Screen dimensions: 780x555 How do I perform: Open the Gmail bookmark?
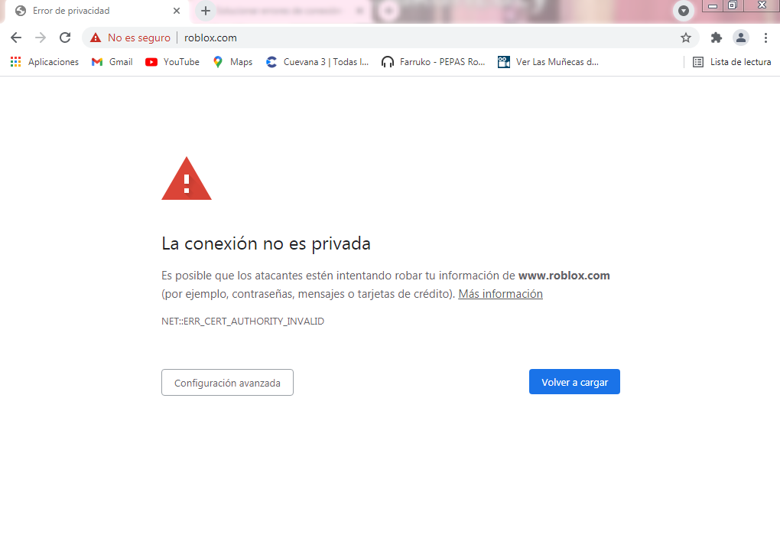(112, 62)
